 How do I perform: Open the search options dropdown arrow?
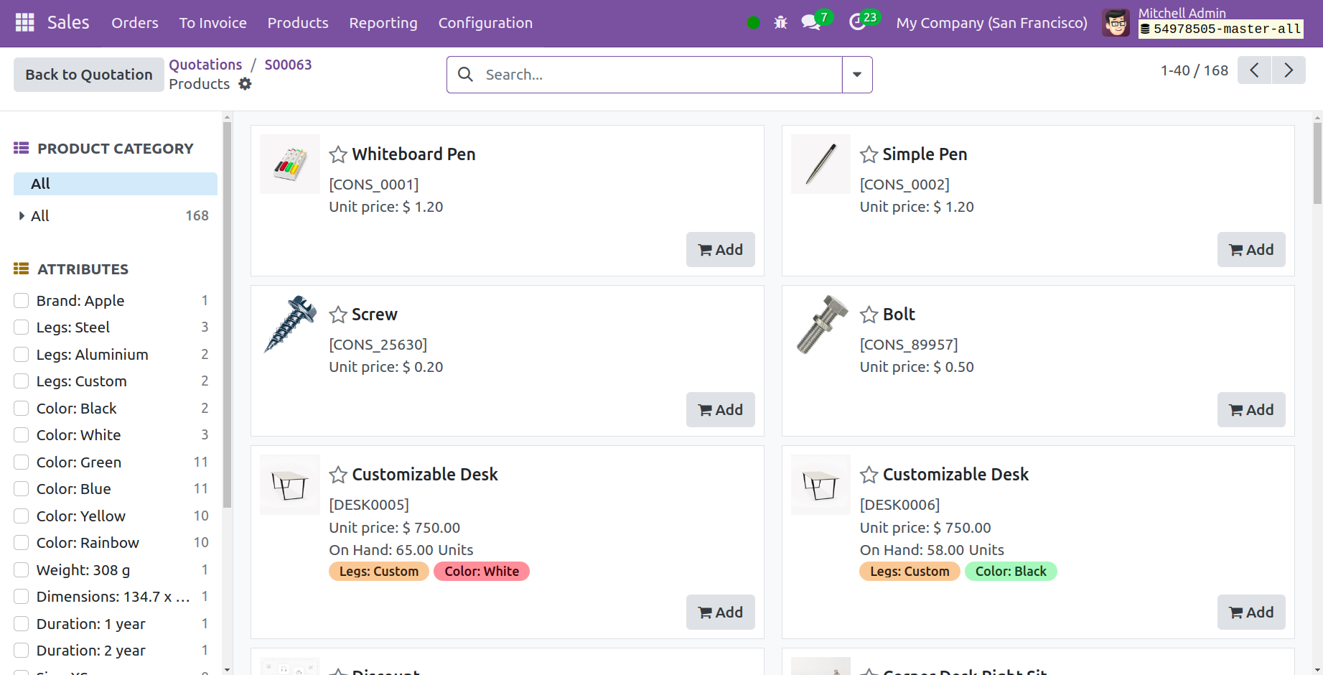coord(857,75)
